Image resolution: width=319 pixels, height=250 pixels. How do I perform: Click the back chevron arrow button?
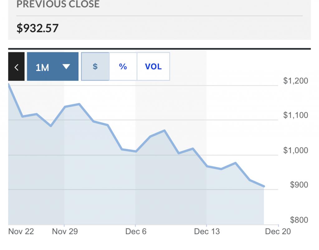[16, 66]
